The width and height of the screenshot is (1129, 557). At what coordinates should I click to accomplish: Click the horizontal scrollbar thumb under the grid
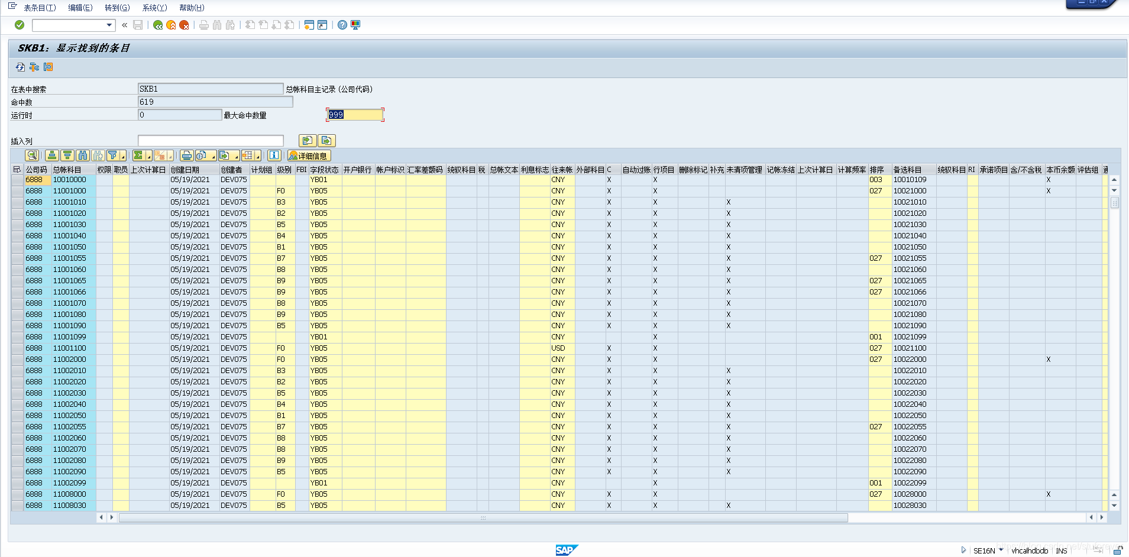483,517
